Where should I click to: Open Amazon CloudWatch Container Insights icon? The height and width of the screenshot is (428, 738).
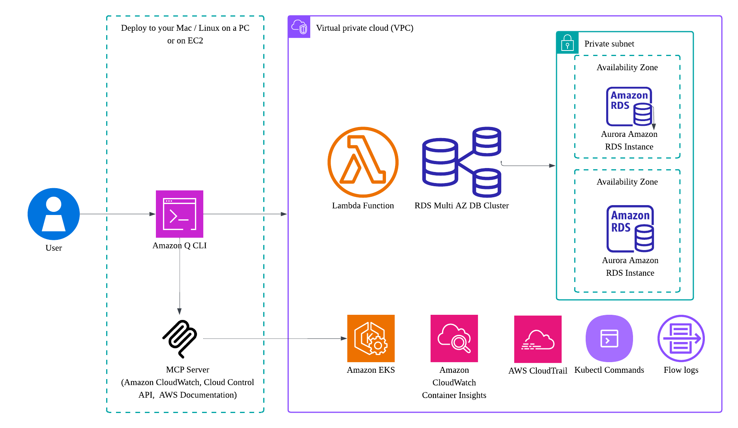(454, 338)
